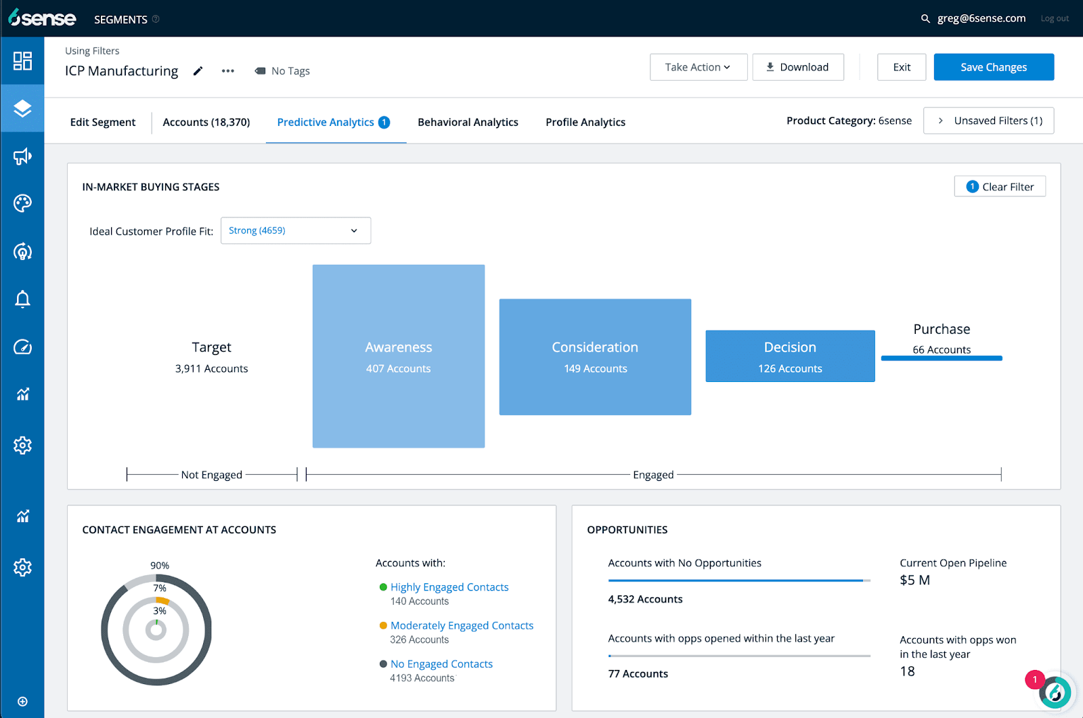This screenshot has height=718, width=1083.
Task: Switch to the Behavioral Analytics tab
Action: 468,122
